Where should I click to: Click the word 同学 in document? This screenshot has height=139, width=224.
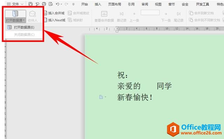164,86
